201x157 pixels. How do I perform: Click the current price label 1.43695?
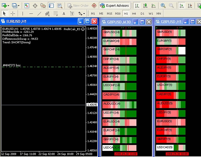92,105
